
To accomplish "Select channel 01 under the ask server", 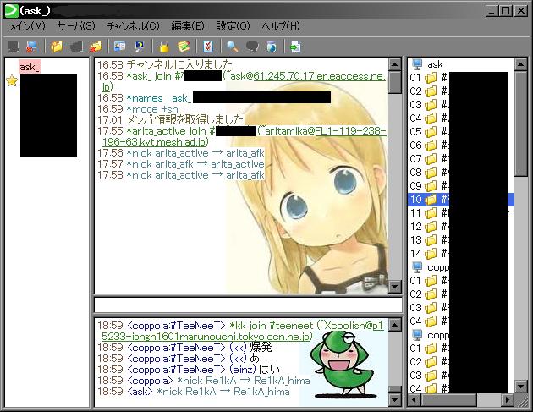I will [460, 78].
